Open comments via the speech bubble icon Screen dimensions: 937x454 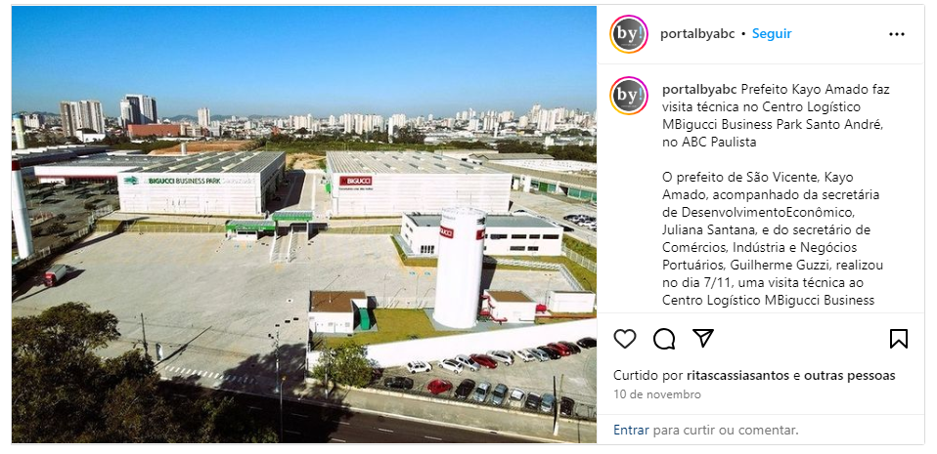664,339
